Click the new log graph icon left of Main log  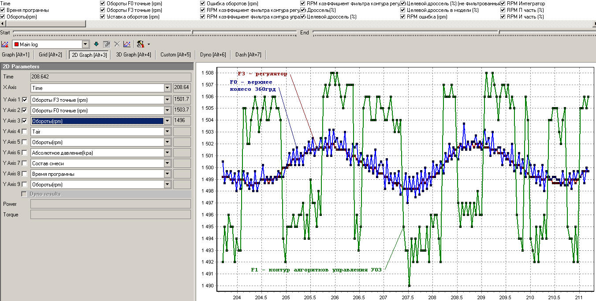[5, 45]
